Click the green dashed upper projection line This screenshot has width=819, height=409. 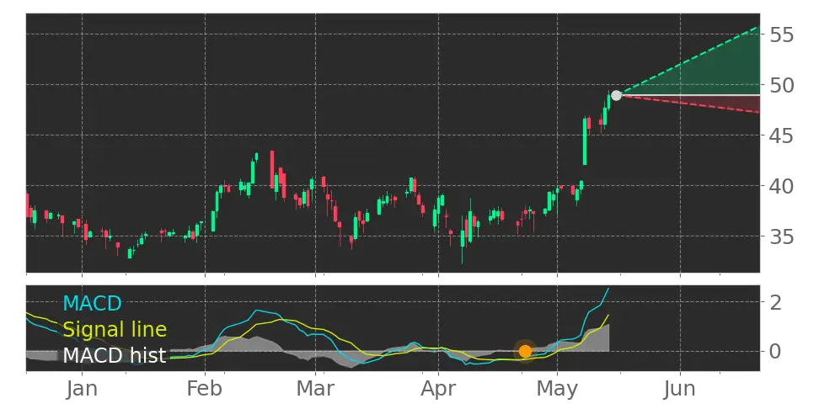(x=689, y=61)
